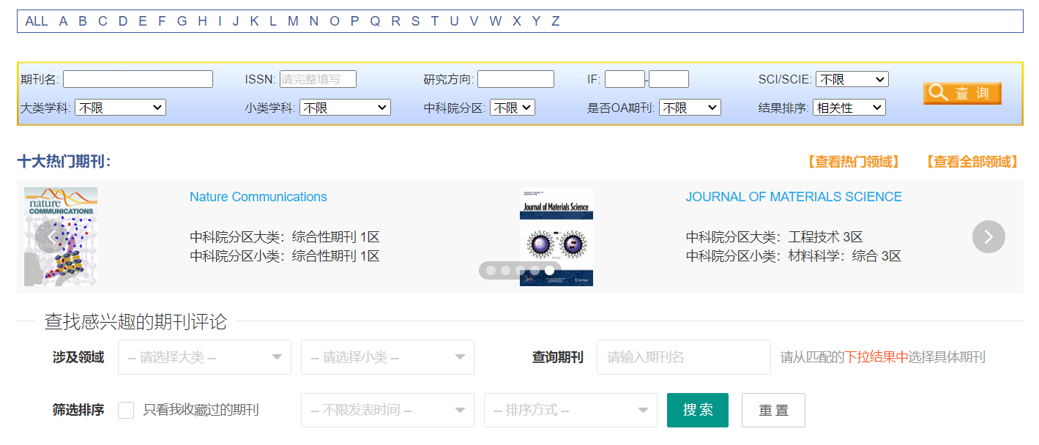Open Nature Communications cover thumbnail
This screenshot has height=445, width=1039.
point(61,236)
